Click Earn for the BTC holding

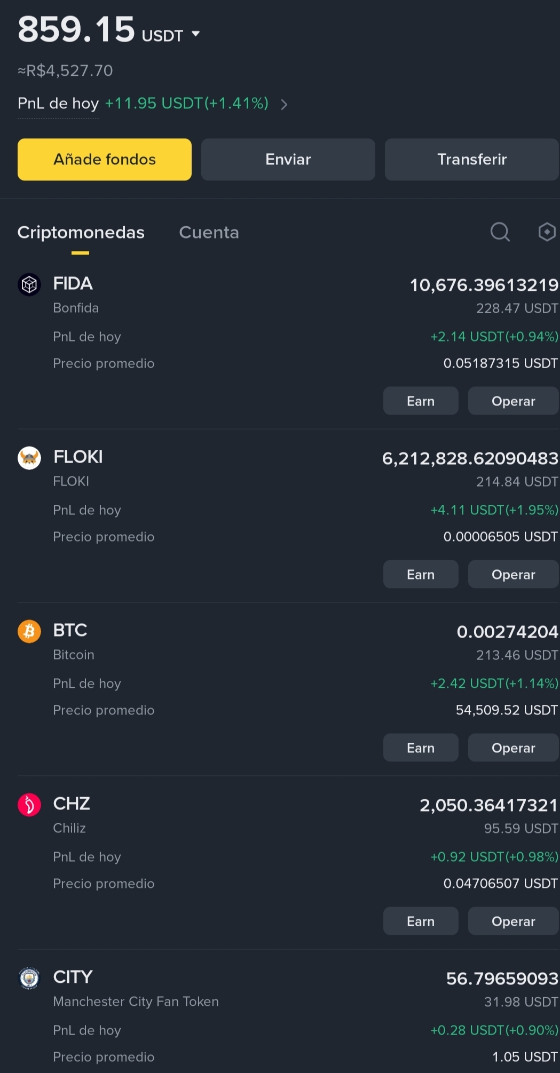click(421, 748)
